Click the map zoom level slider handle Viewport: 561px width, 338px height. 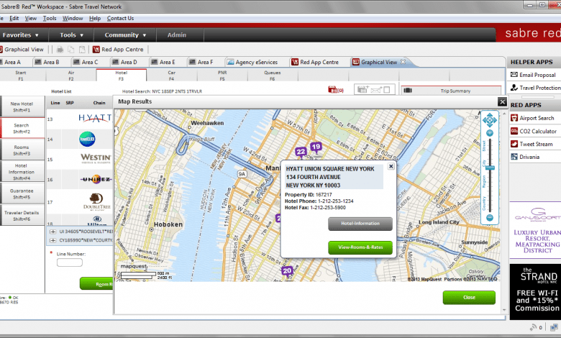pyautogui.click(x=490, y=168)
